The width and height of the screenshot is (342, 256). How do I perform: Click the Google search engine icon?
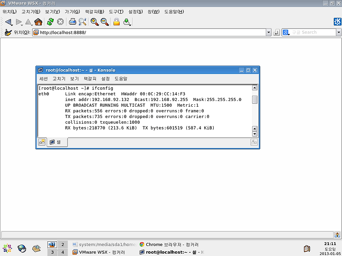coord(285,32)
